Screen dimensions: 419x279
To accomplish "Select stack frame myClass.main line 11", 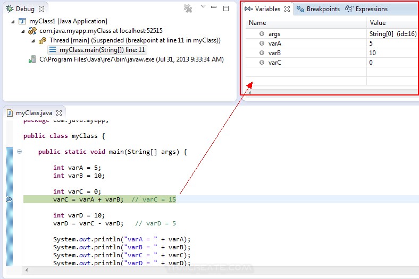I will point(102,50).
